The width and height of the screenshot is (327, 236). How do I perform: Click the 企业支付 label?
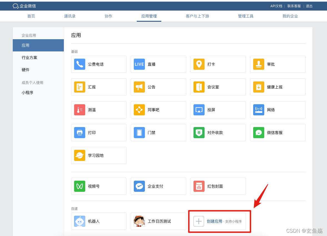coord(155,186)
